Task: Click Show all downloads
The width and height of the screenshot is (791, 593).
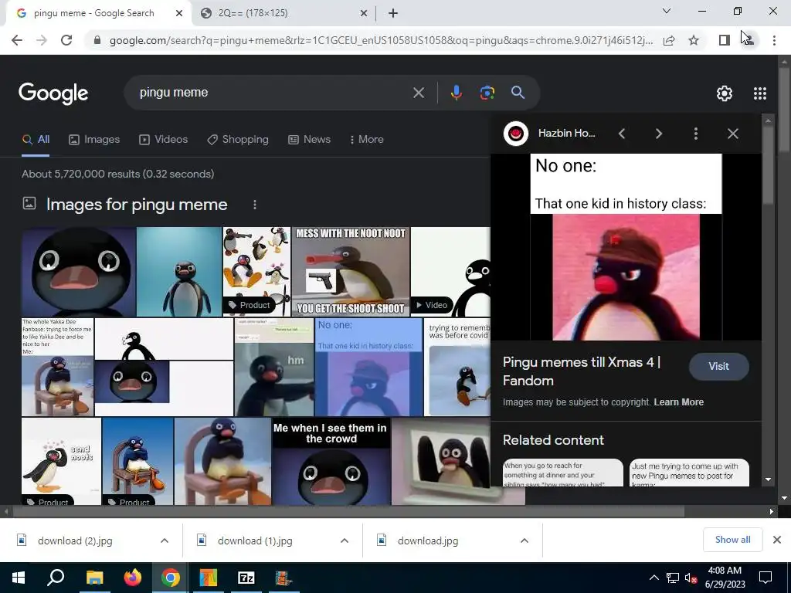Action: 732,540
